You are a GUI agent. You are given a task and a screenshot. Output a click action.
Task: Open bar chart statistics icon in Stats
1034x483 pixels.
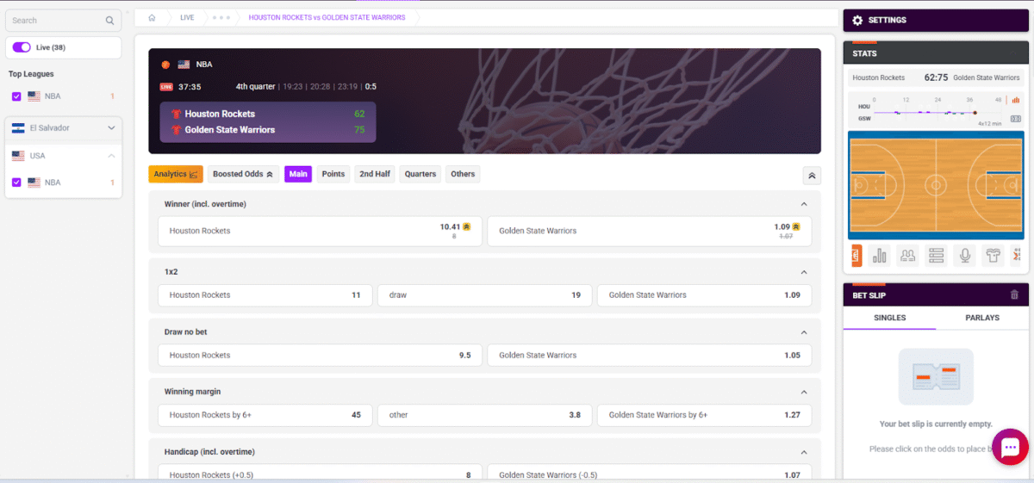click(880, 255)
